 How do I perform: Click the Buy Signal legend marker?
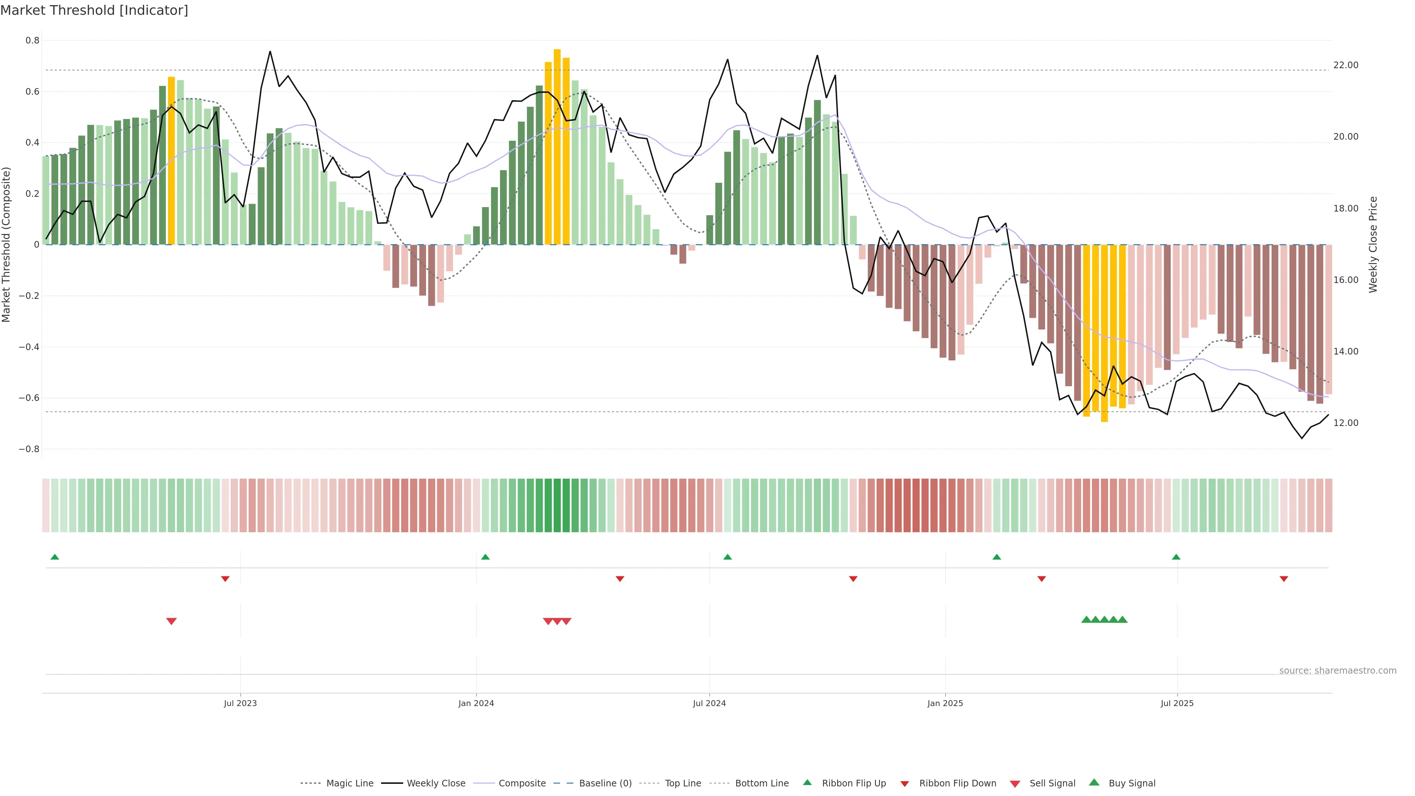click(x=1094, y=782)
